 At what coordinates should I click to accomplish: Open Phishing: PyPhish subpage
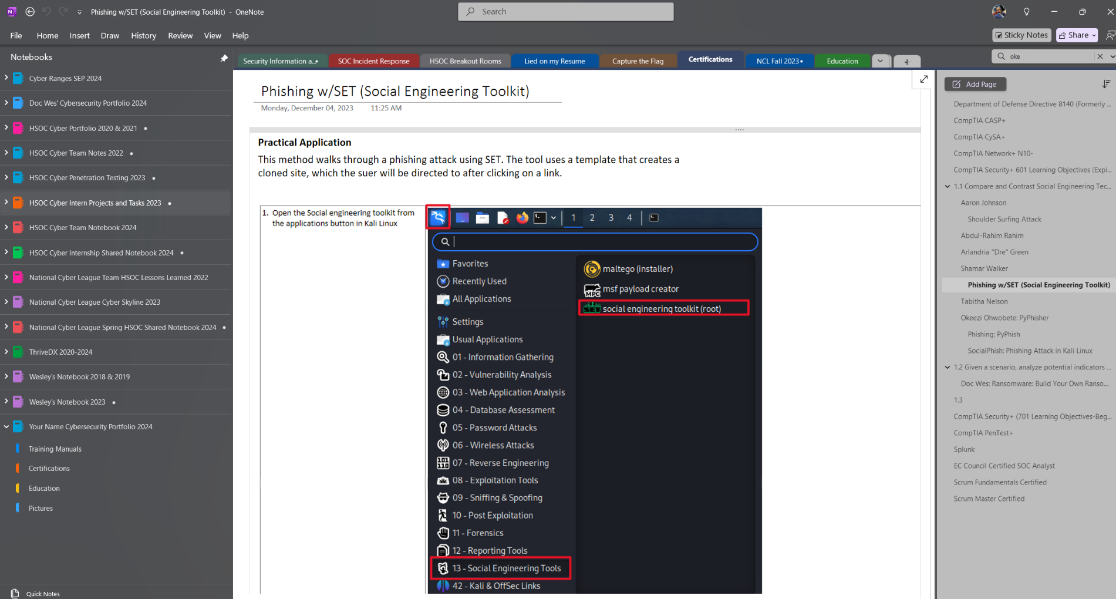click(x=994, y=334)
